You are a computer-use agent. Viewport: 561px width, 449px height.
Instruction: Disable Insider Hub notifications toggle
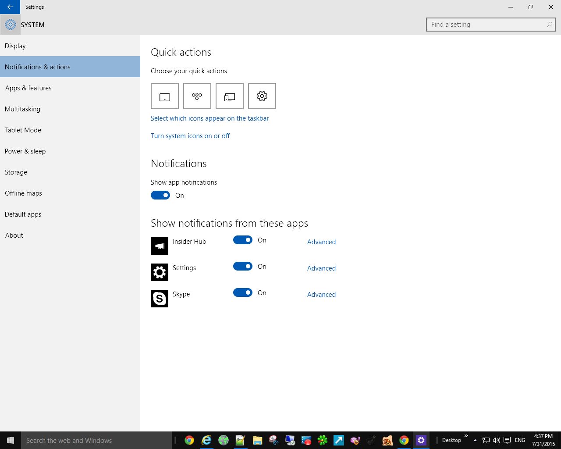click(243, 240)
